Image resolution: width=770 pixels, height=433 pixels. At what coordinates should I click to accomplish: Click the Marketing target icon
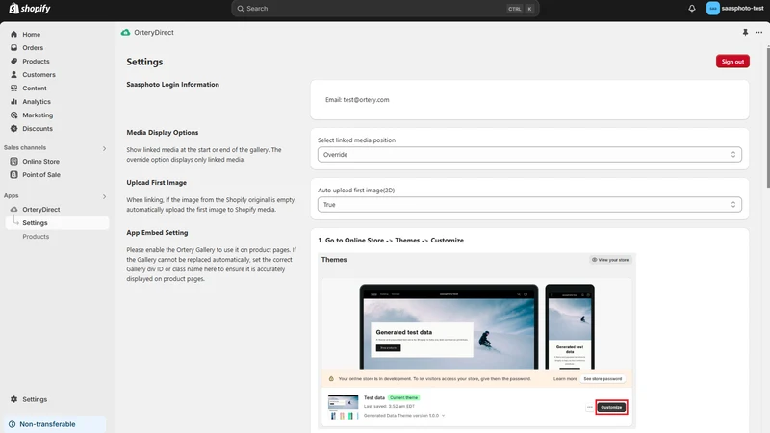13,115
